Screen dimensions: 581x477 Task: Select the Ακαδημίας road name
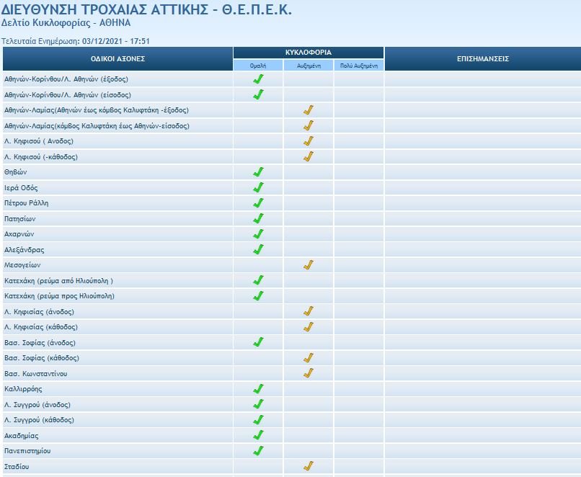click(x=22, y=436)
